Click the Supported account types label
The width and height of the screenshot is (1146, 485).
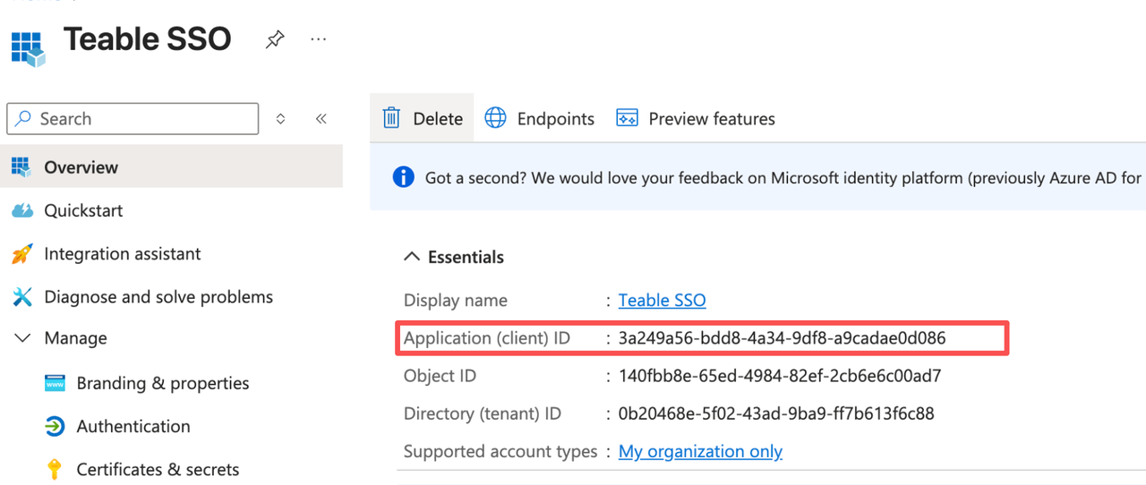pyautogui.click(x=500, y=452)
